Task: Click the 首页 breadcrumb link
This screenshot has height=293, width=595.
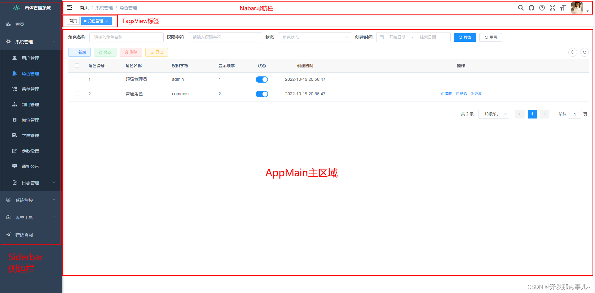Action: pos(84,8)
